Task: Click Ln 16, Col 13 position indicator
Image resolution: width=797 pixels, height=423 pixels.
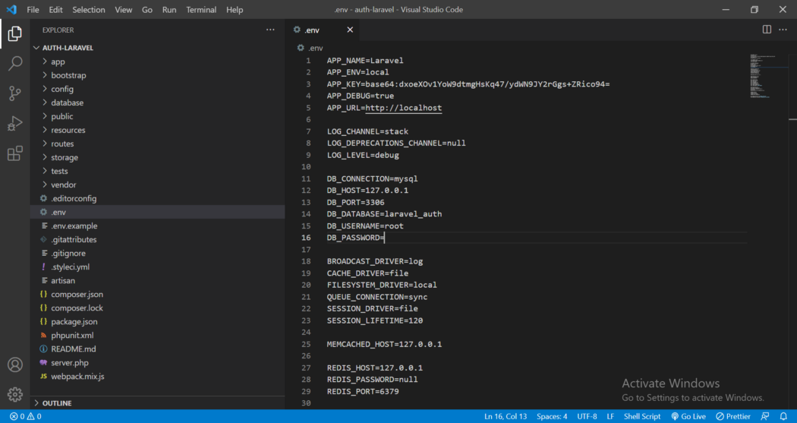Action: (x=506, y=416)
